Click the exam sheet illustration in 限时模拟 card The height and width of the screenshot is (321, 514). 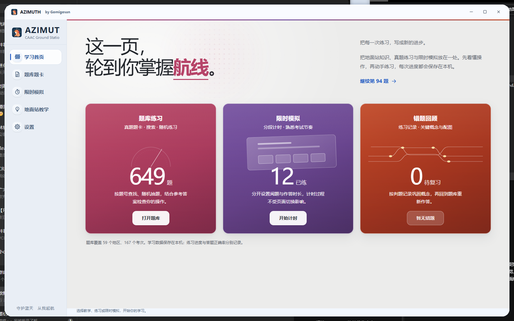point(291,152)
